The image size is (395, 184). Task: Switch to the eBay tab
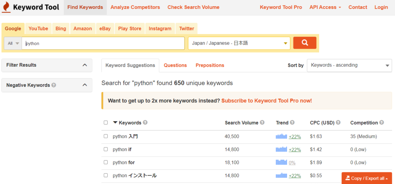[x=105, y=29]
